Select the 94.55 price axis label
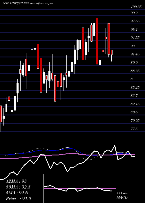The image size is (145, 203). coord(135,38)
